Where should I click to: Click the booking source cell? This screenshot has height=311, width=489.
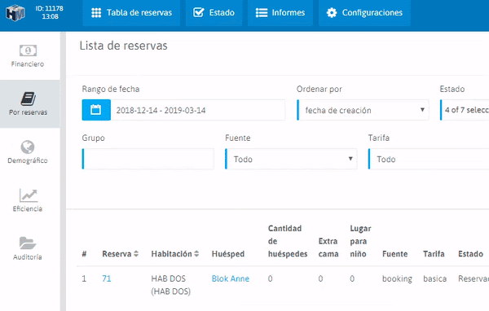(397, 279)
